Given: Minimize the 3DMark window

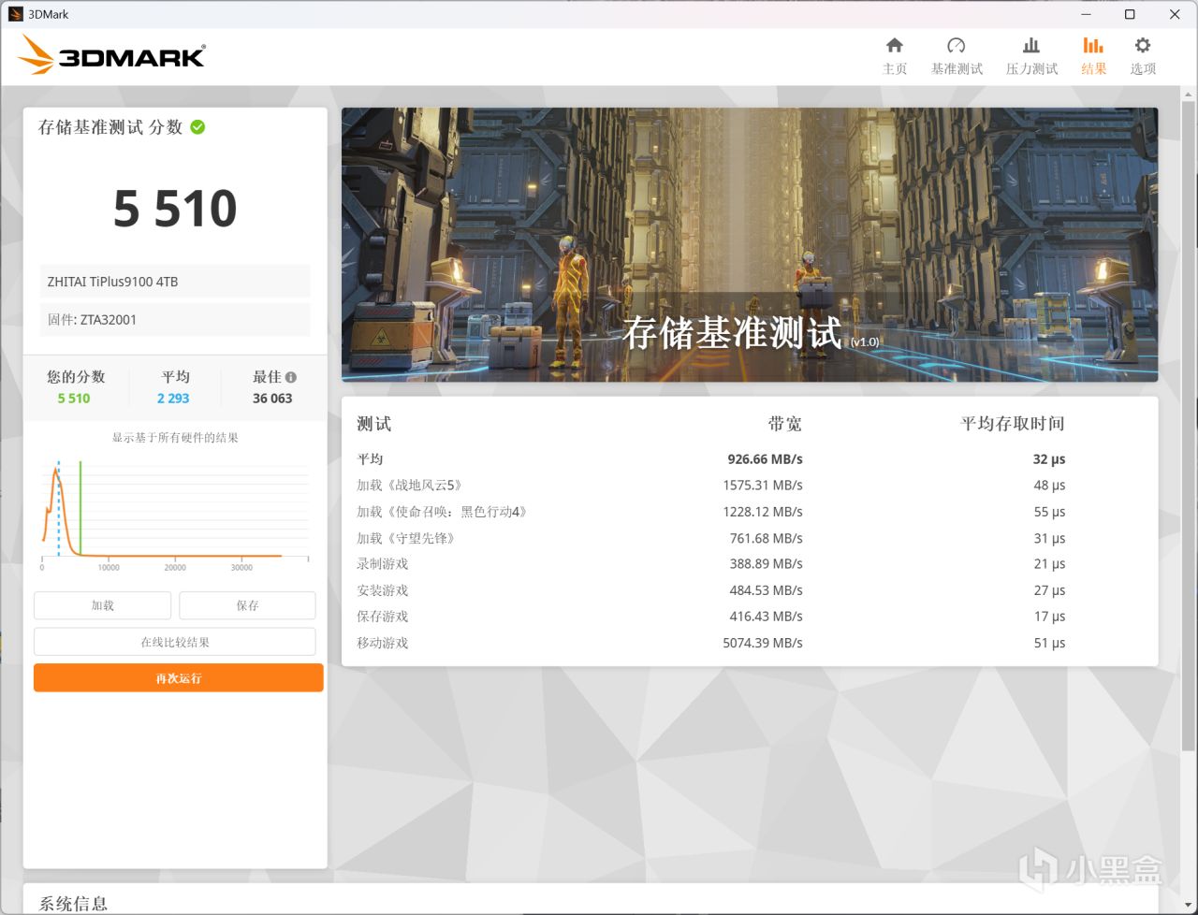Looking at the screenshot, I should (1085, 14).
